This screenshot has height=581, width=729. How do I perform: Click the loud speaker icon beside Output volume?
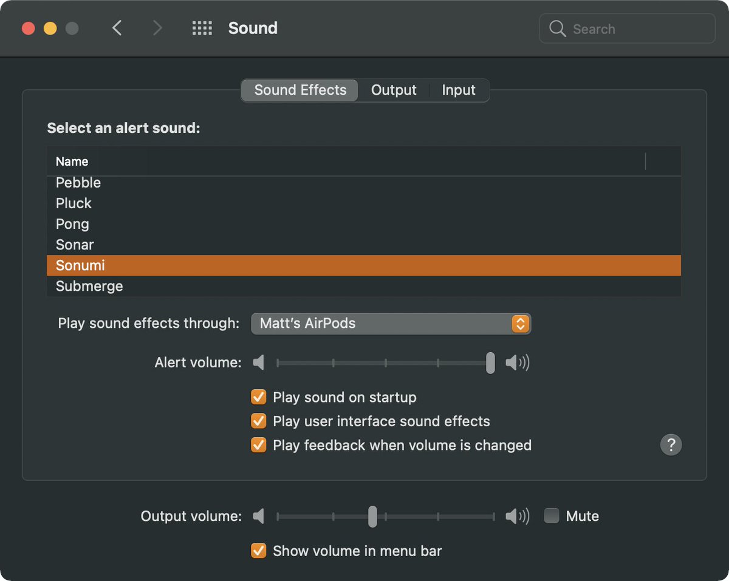518,517
